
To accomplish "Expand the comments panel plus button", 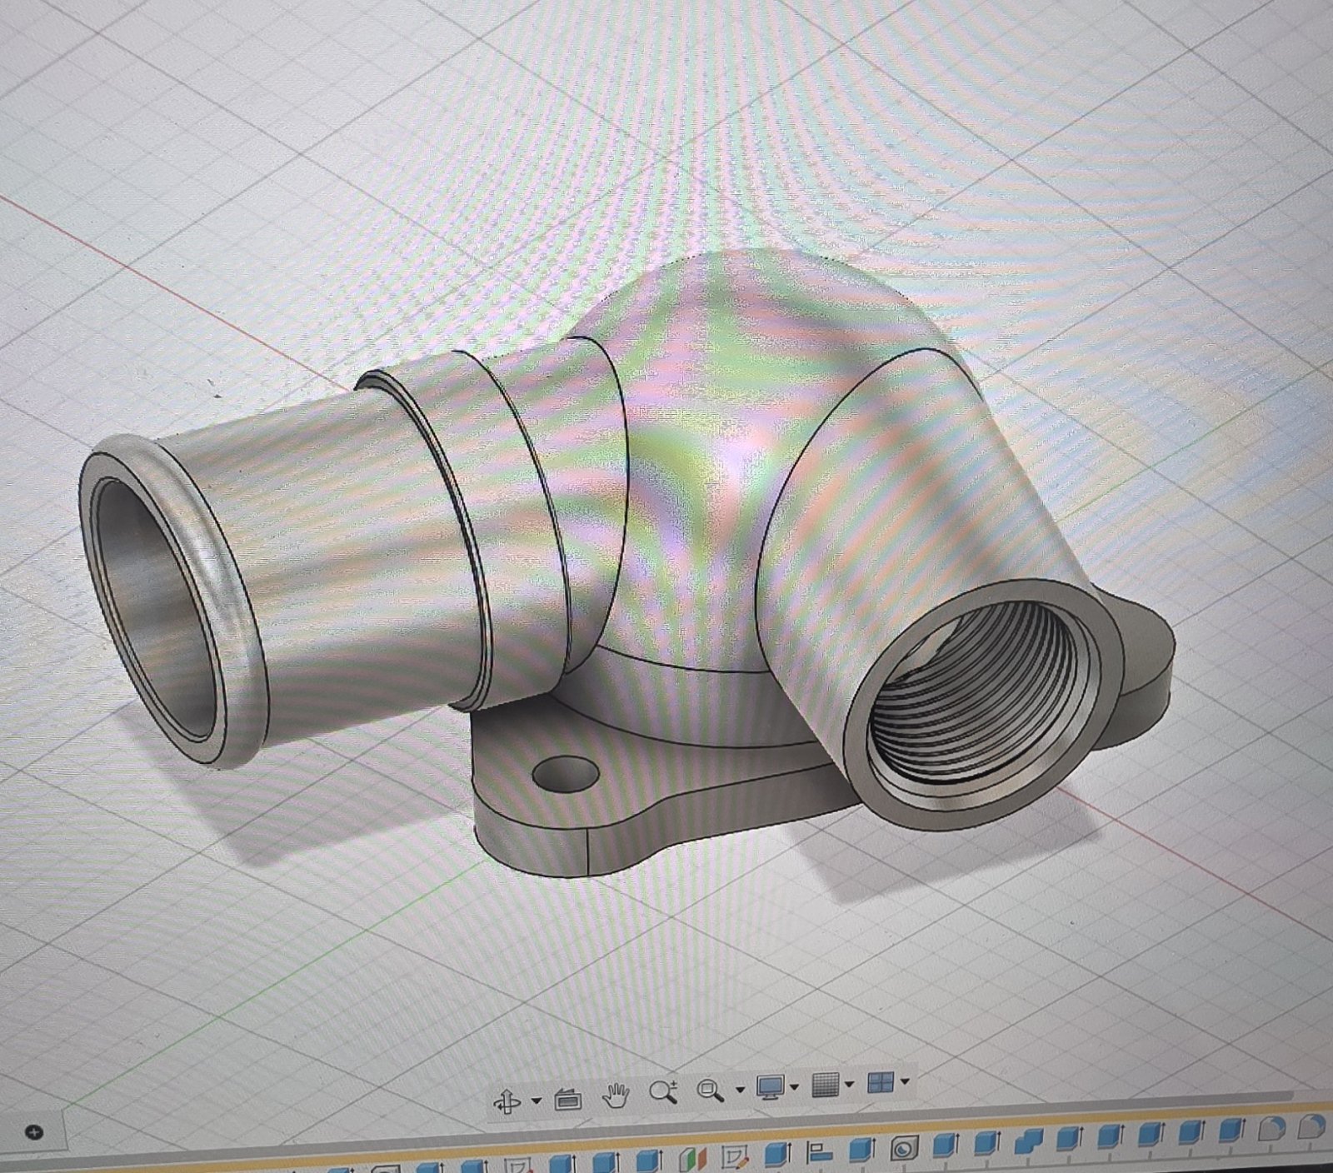I will coord(34,1132).
